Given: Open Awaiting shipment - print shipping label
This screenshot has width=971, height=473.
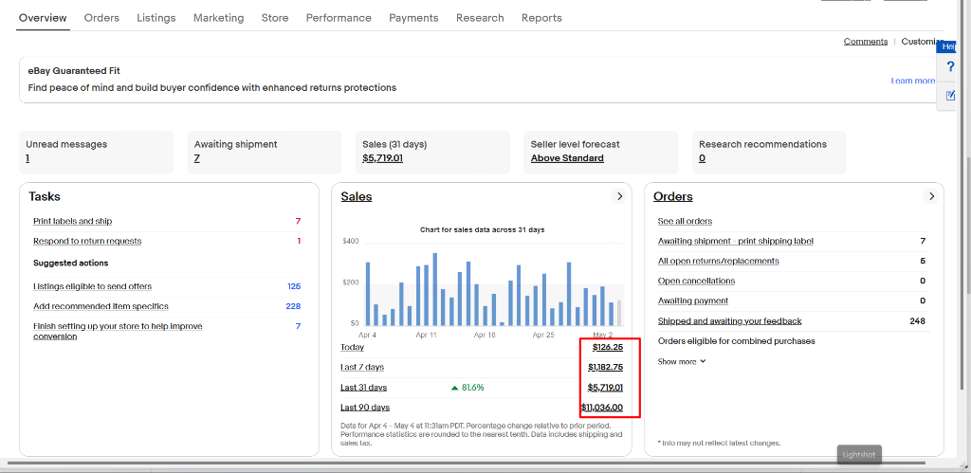Looking at the screenshot, I should click(x=736, y=241).
